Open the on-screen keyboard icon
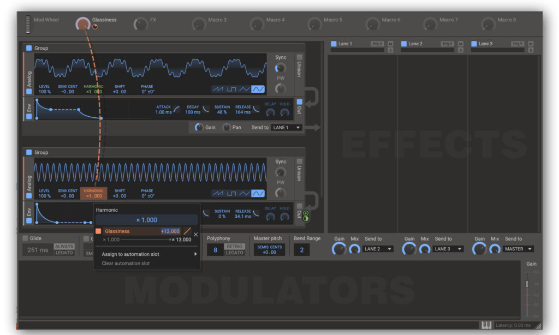Screen dimensions: 559x335 click(486, 325)
